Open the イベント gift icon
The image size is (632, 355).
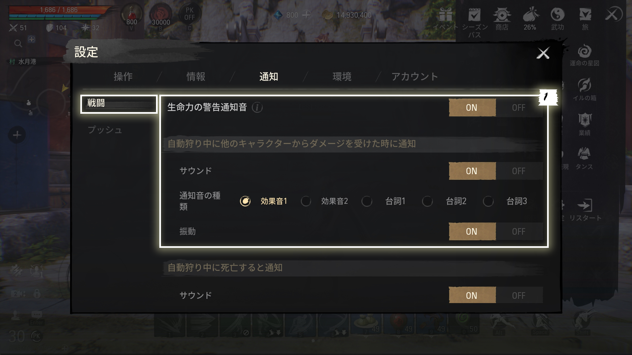coord(445,14)
